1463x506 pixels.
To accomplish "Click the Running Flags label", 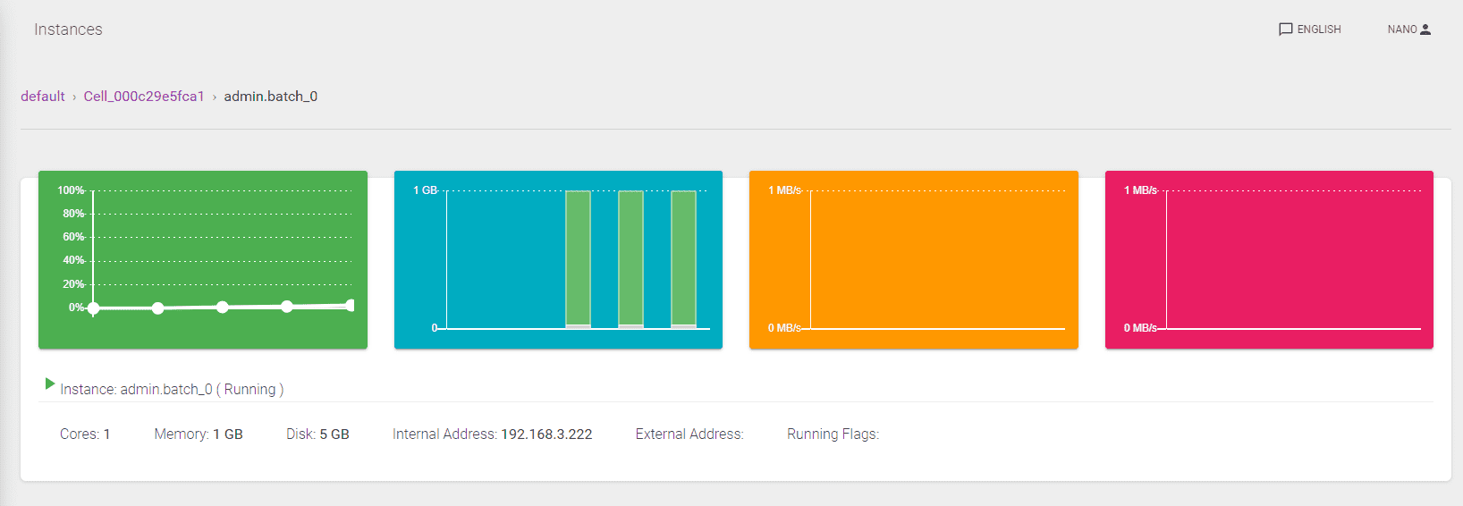I will coord(833,434).
